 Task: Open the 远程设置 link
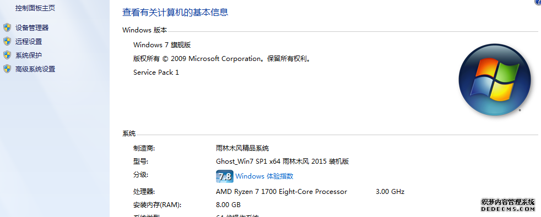(x=29, y=42)
